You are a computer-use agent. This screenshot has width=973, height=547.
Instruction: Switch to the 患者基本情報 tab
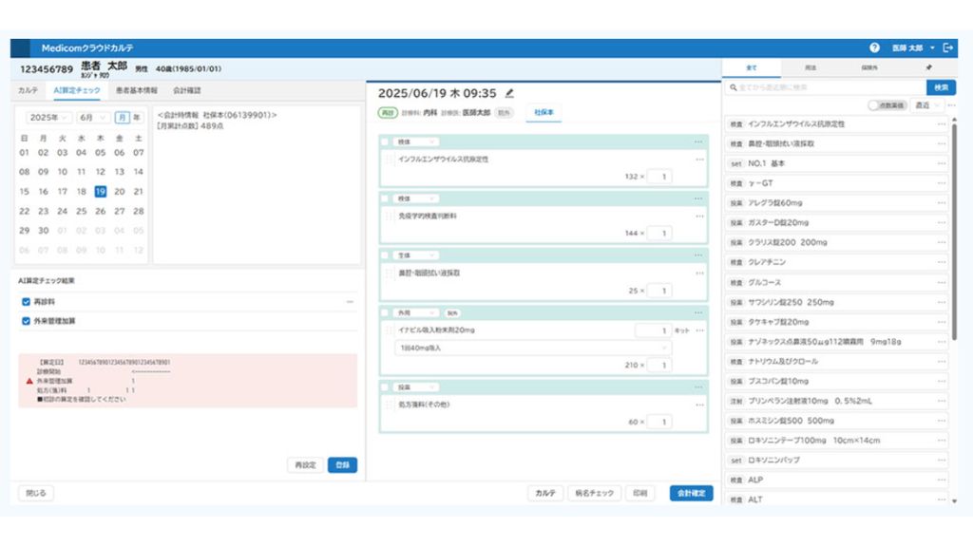click(x=137, y=91)
